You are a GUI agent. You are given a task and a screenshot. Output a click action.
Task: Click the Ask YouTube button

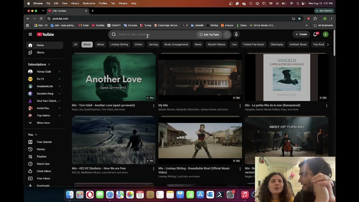click(x=209, y=35)
